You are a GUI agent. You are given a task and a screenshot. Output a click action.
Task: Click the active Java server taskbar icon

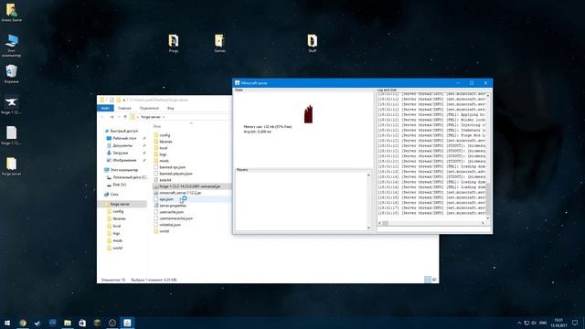(127, 323)
